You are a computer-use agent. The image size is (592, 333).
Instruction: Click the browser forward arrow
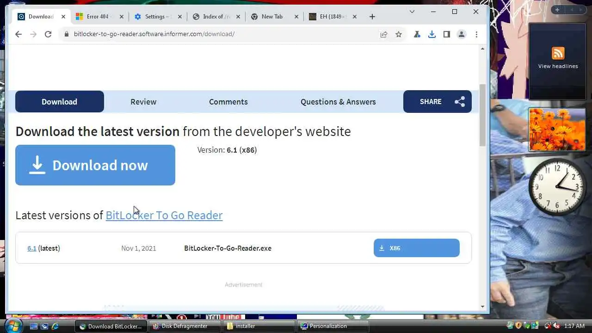[x=33, y=34]
